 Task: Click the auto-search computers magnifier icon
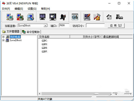tap(30, 17)
